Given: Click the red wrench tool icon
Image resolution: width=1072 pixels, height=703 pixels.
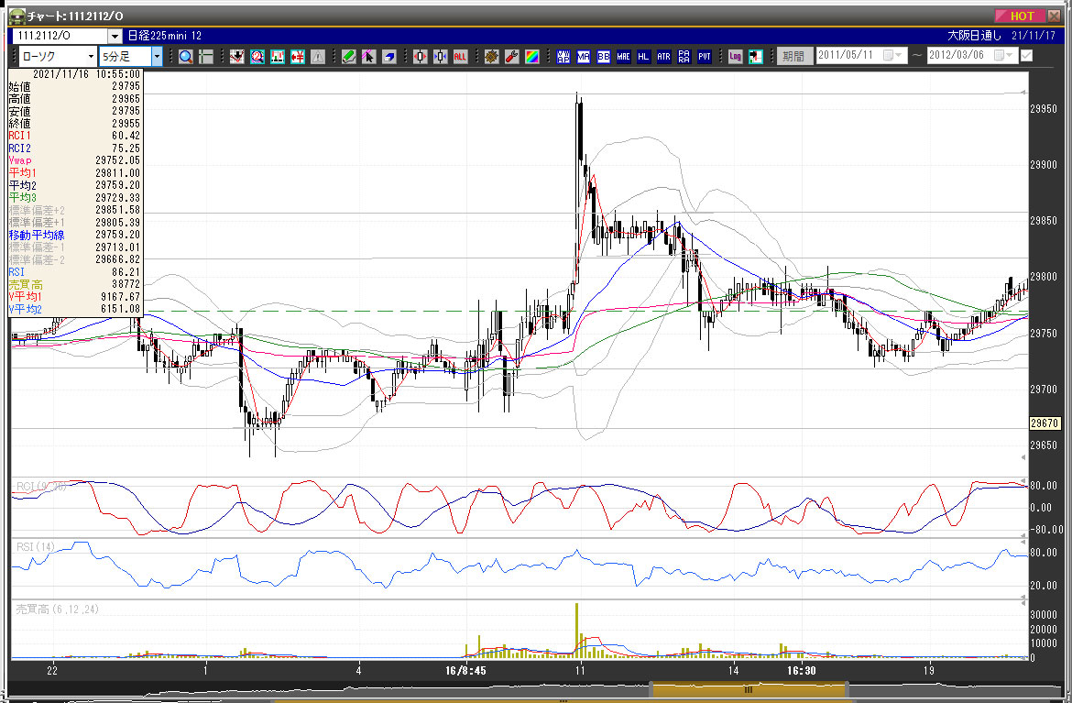Looking at the screenshot, I should [x=511, y=57].
